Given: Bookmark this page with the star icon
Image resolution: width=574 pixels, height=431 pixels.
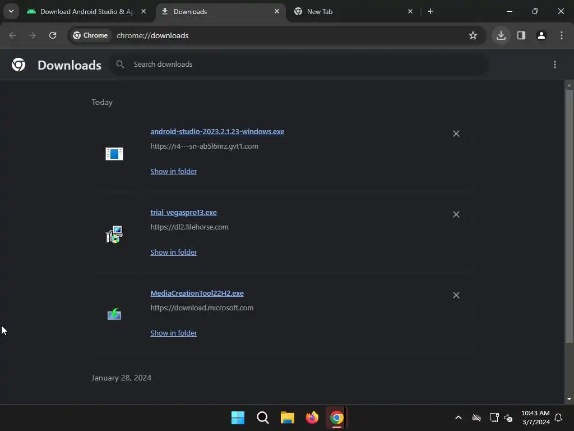Looking at the screenshot, I should coord(473,35).
